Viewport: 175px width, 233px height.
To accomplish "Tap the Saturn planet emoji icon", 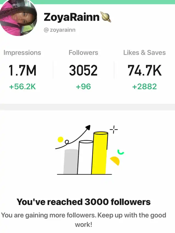I will pyautogui.click(x=106, y=17).
